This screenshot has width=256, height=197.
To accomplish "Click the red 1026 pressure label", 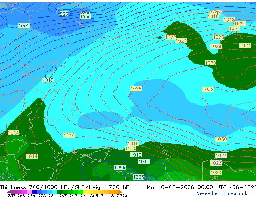I will click(218, 37).
